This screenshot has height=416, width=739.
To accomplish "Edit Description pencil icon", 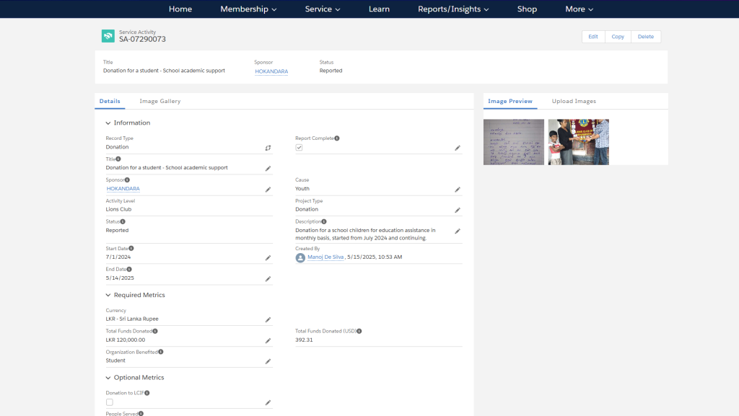I will [457, 231].
